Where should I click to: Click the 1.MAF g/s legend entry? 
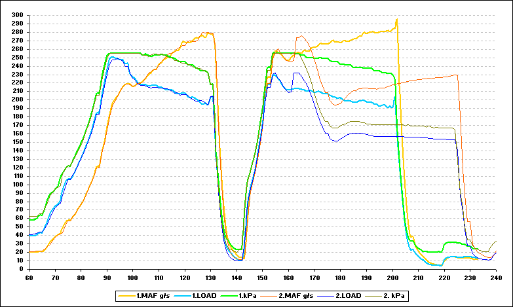click(144, 296)
